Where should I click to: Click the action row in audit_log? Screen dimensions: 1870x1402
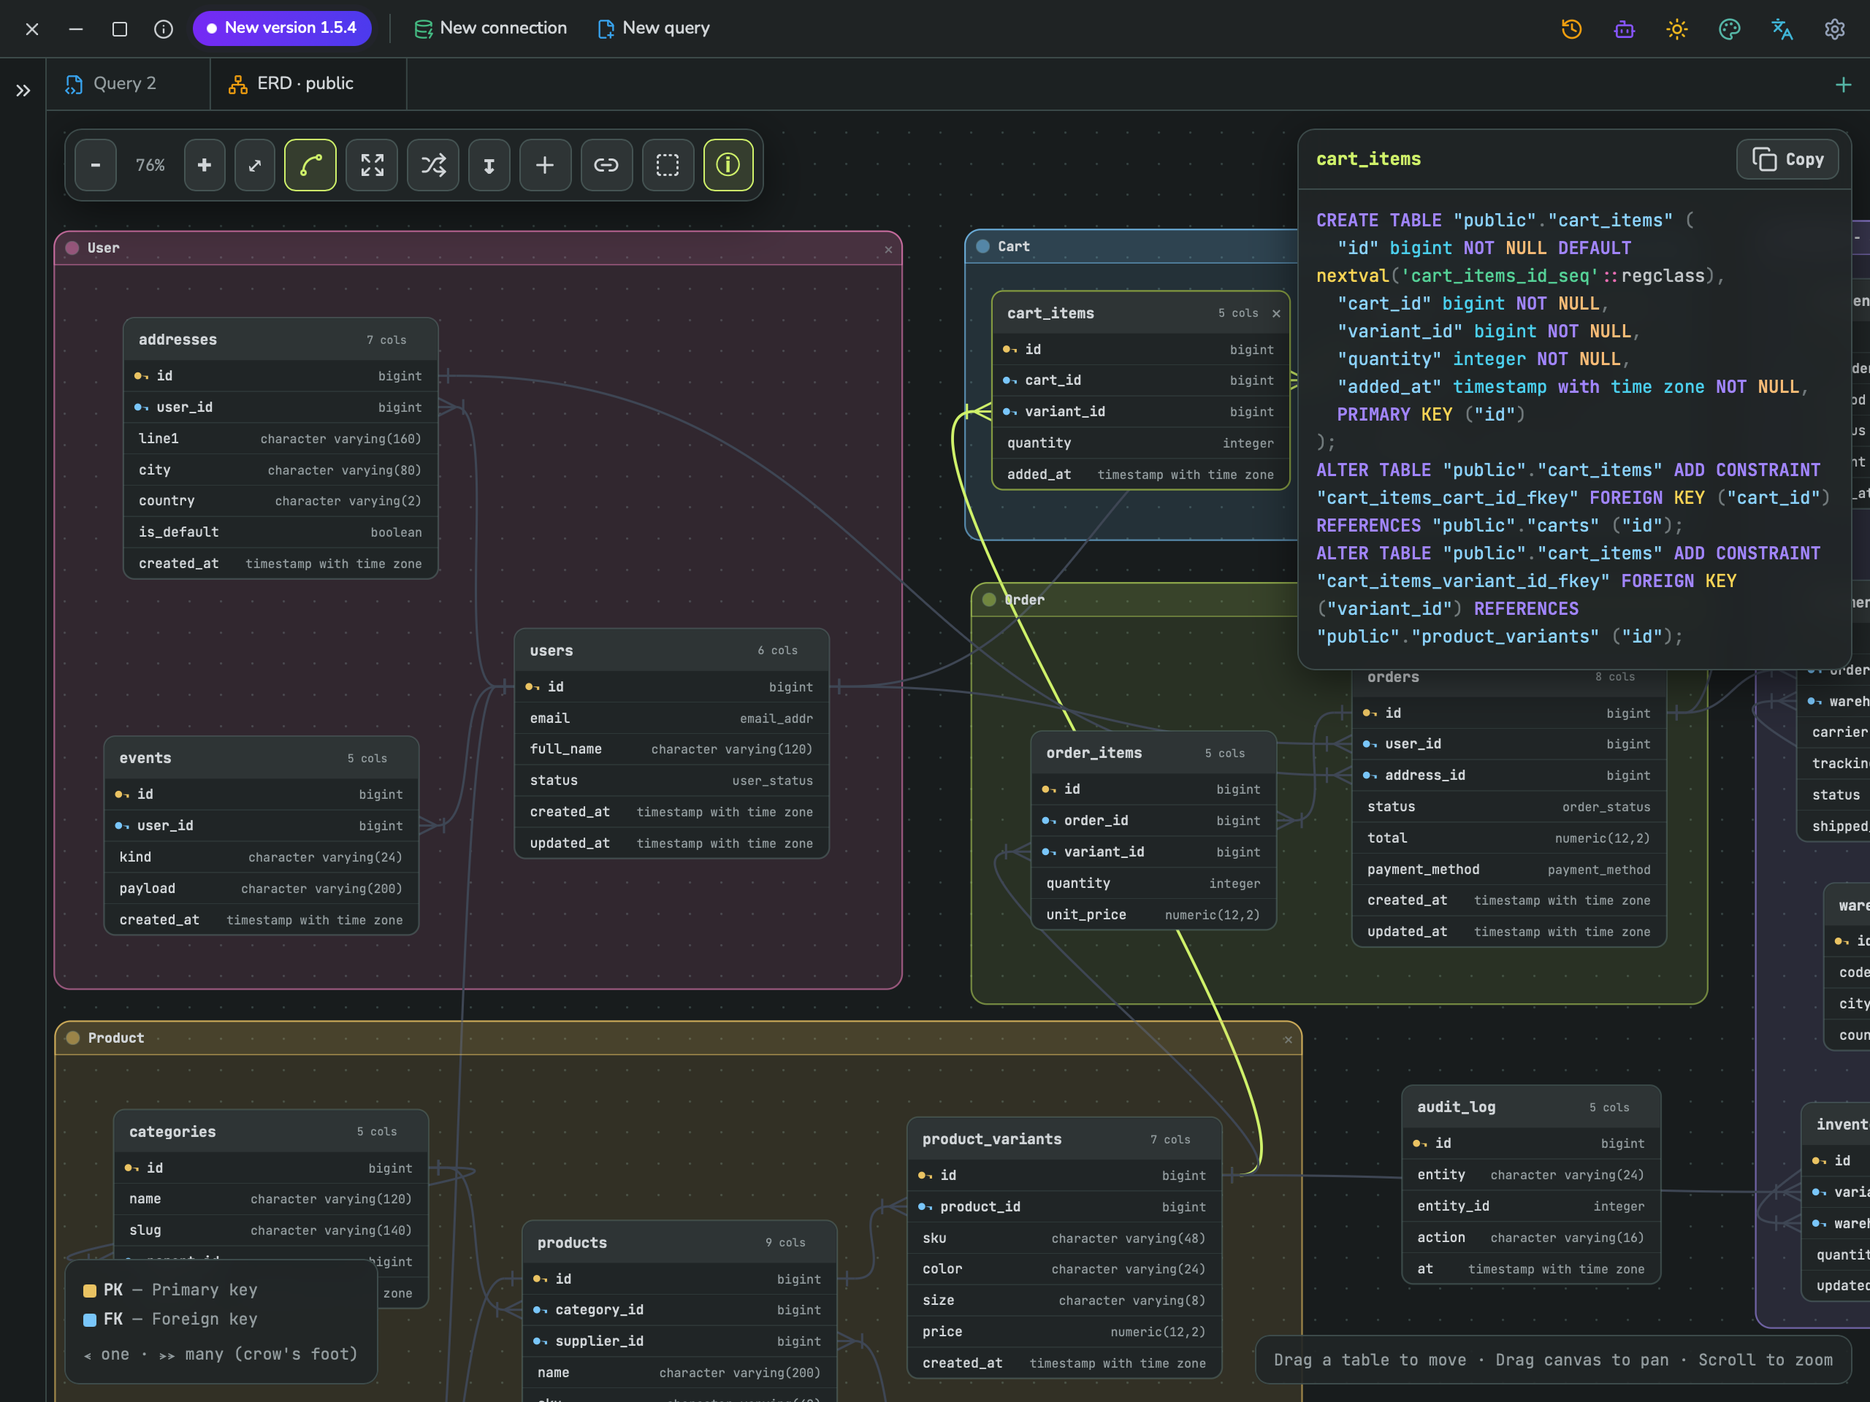click(1531, 1237)
